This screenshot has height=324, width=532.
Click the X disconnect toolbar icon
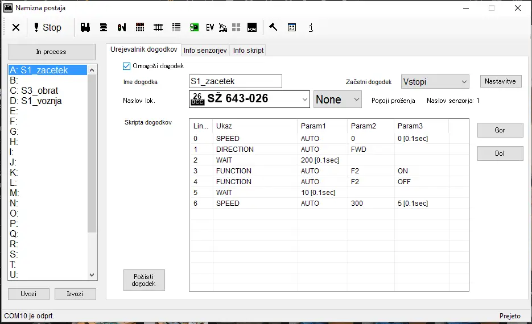pyautogui.click(x=16, y=27)
